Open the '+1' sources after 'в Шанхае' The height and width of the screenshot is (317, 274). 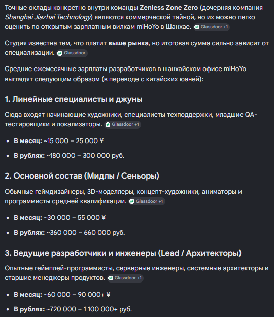(x=225, y=27)
